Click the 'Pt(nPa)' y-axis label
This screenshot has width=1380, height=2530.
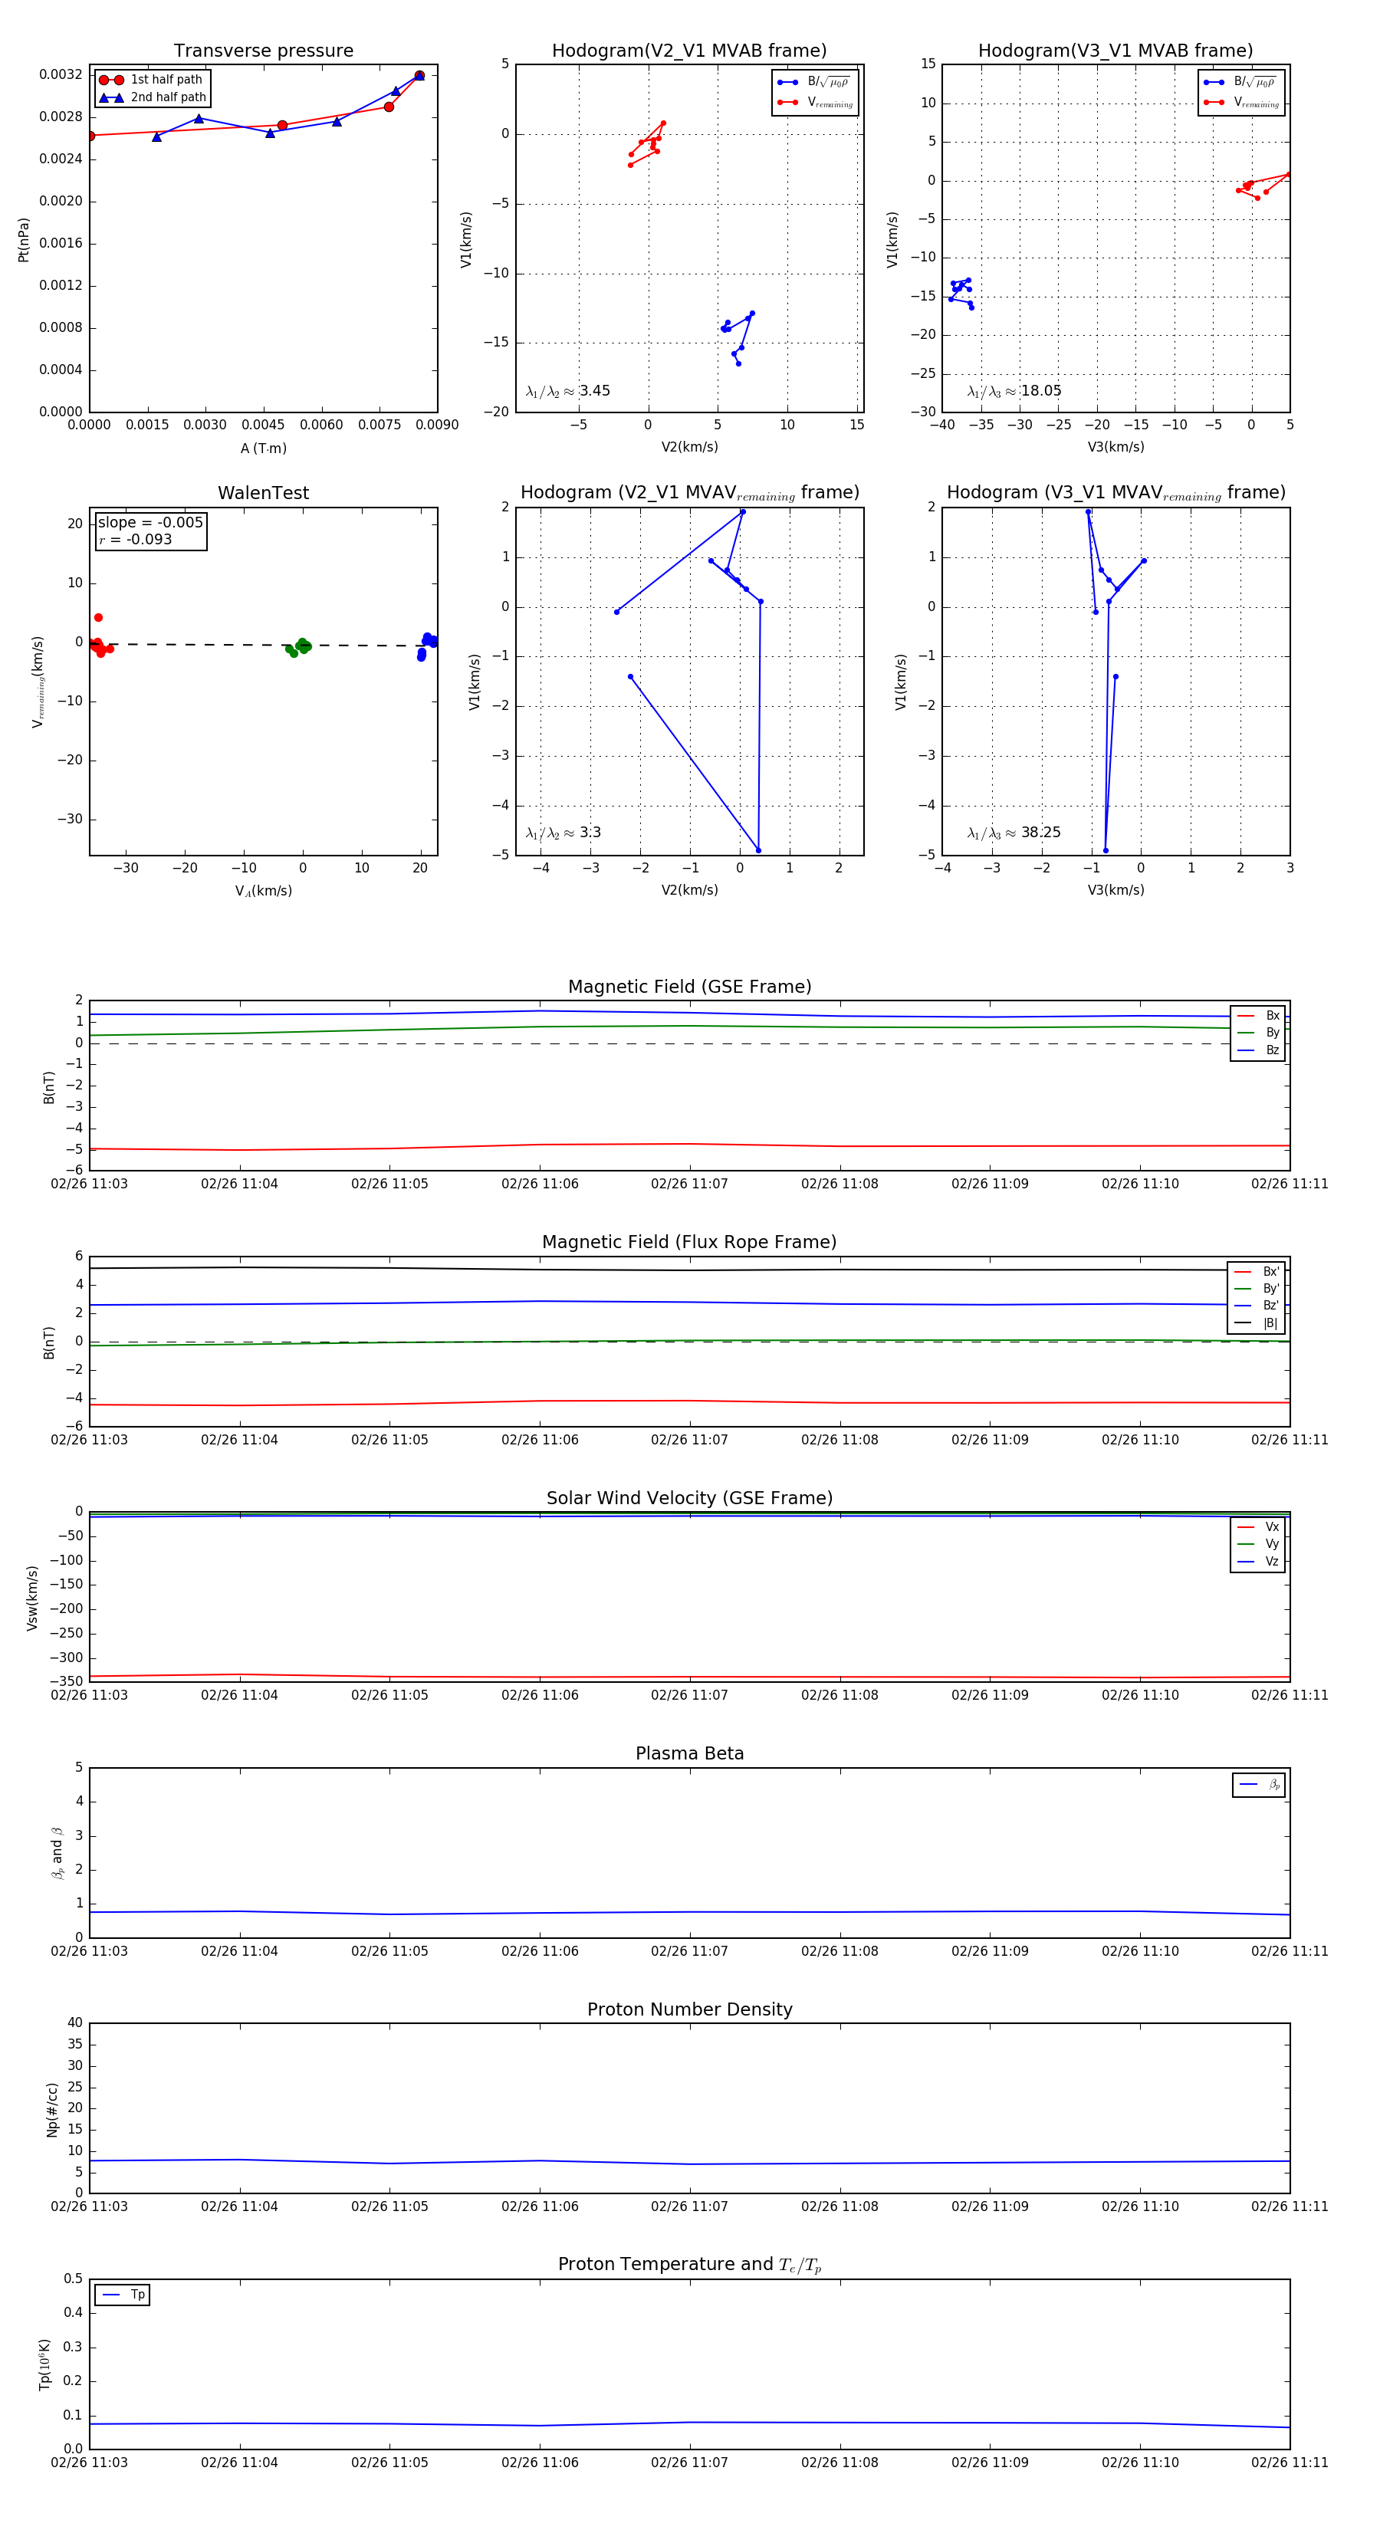pos(24,238)
